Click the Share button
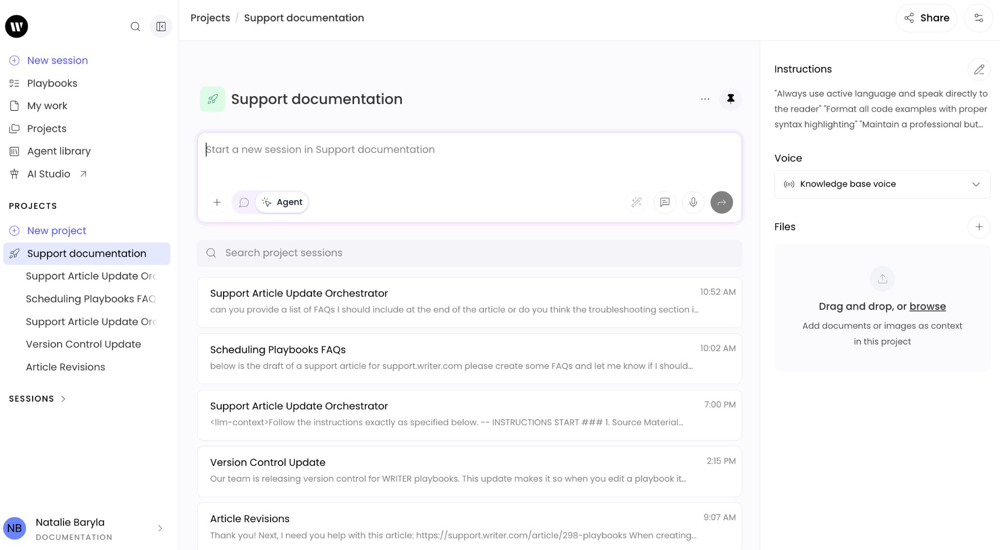This screenshot has height=550, width=1000. 926,18
